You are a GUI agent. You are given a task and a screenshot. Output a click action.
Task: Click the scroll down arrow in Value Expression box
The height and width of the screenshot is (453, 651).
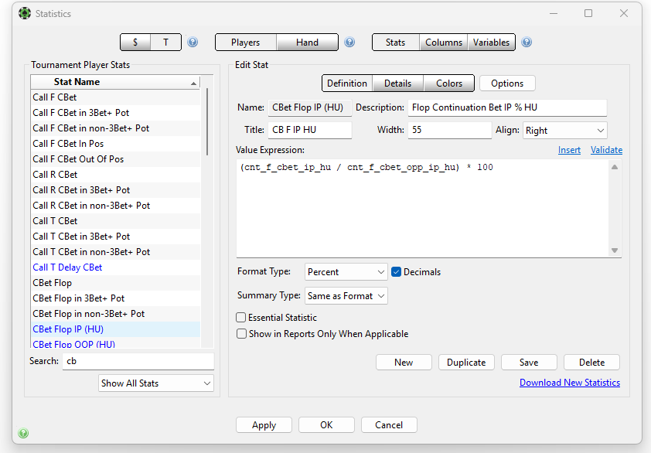[615, 250]
